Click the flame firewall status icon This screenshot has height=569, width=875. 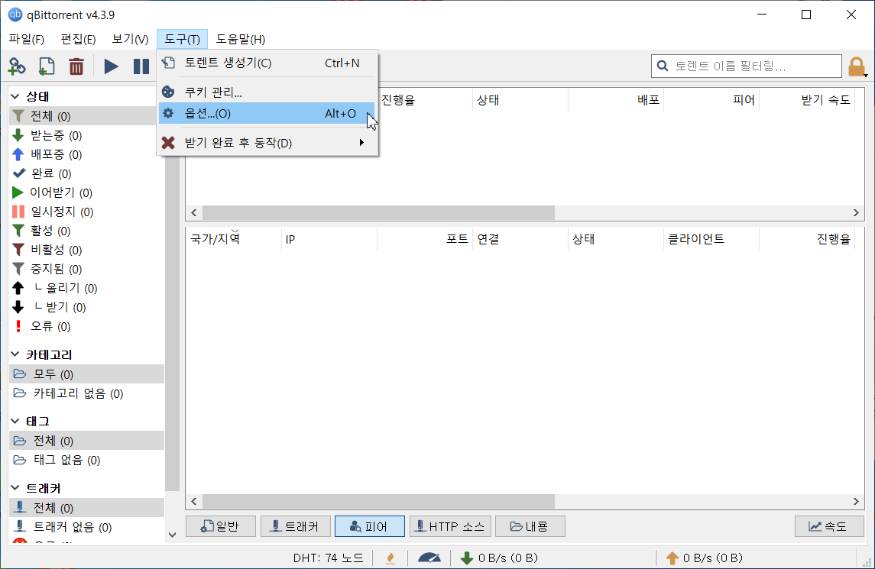pyautogui.click(x=391, y=558)
